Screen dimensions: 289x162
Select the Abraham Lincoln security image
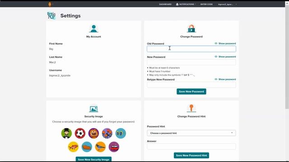tap(66, 133)
